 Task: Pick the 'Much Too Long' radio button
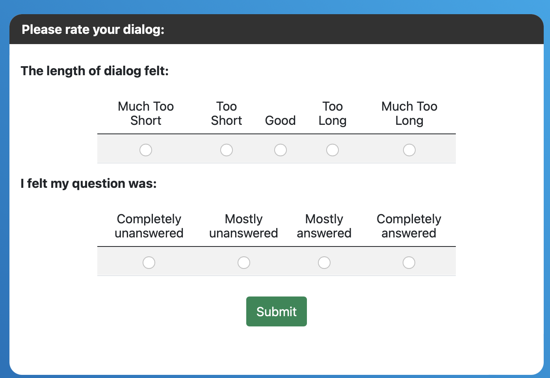409,150
